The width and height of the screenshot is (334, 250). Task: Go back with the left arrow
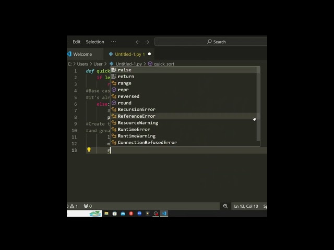[x=138, y=42]
